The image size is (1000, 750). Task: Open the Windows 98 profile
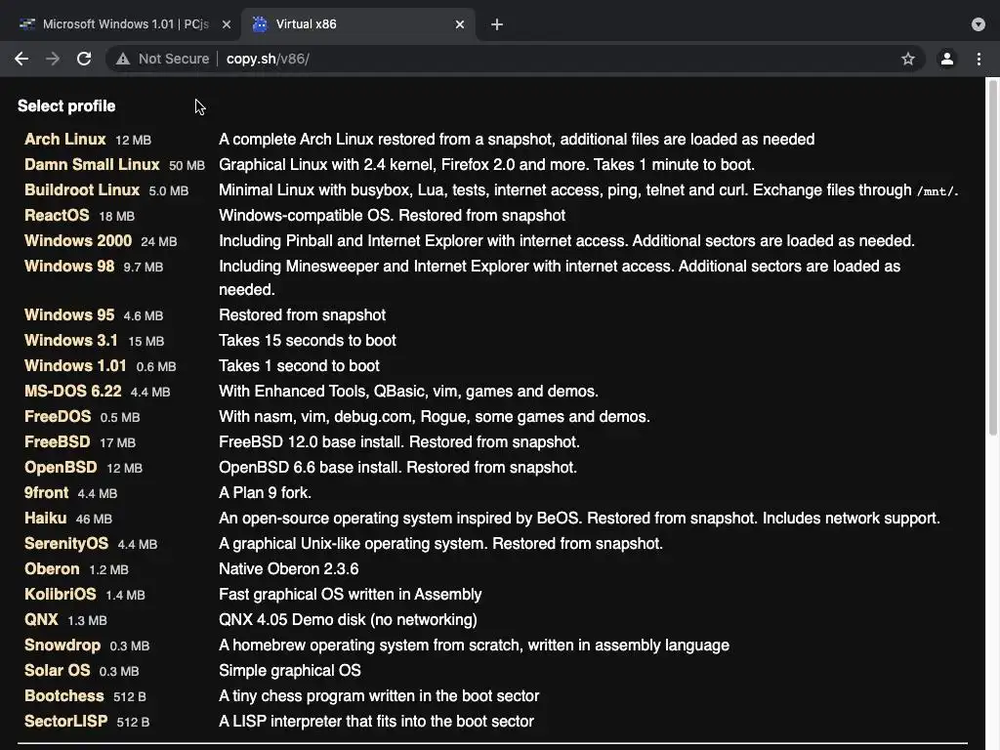[x=69, y=267]
